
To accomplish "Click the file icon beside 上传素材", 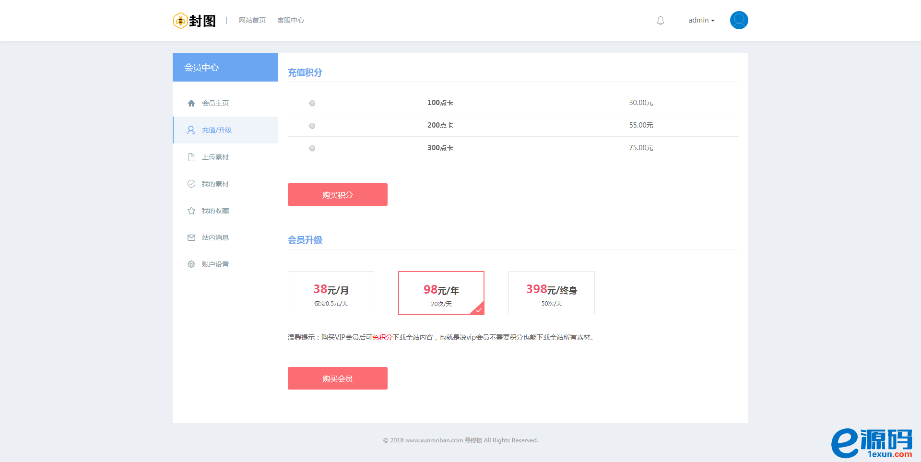I will point(191,157).
